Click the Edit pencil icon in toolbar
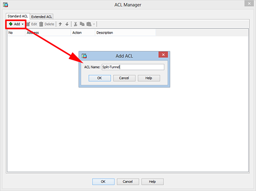This screenshot has width=256, height=191. (28, 24)
